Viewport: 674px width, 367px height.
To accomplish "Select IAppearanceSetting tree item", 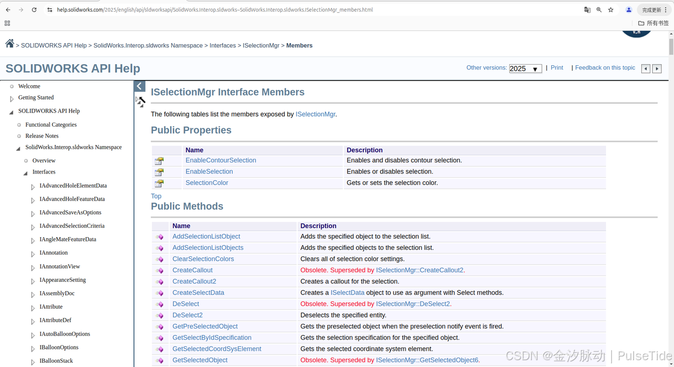I will [63, 280].
